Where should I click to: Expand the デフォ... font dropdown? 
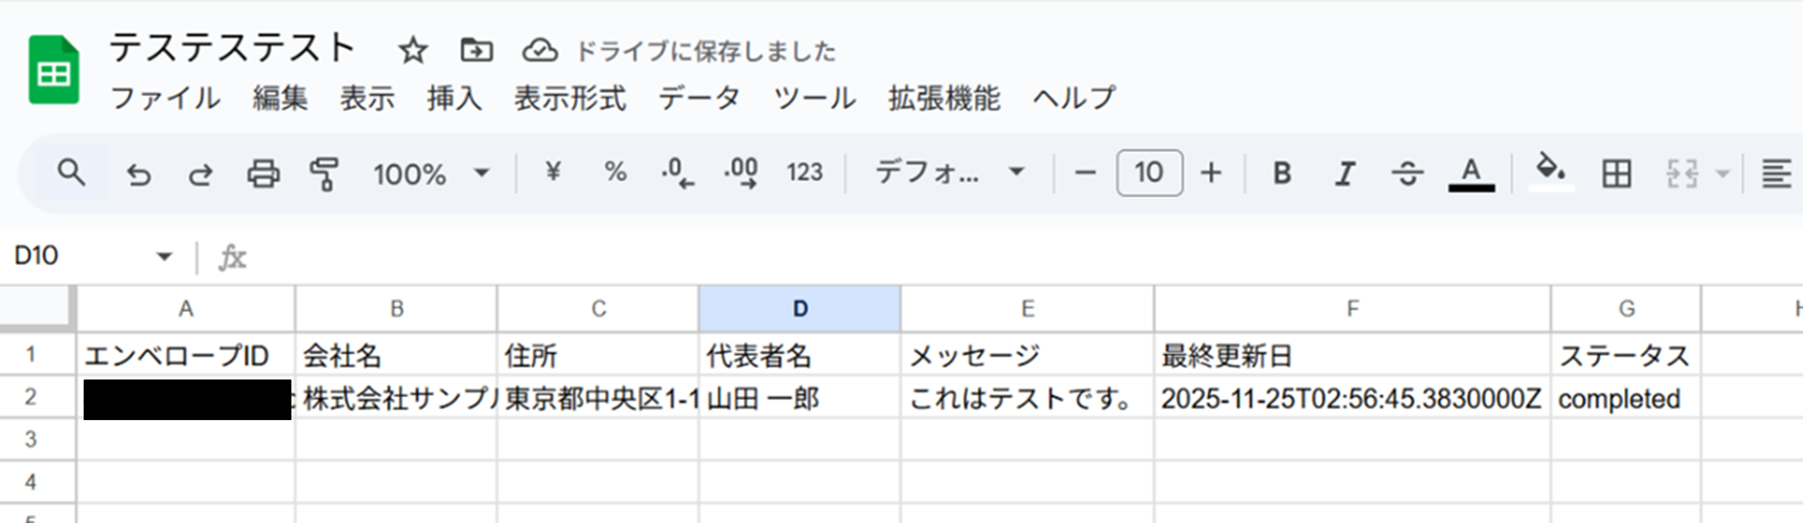[950, 173]
